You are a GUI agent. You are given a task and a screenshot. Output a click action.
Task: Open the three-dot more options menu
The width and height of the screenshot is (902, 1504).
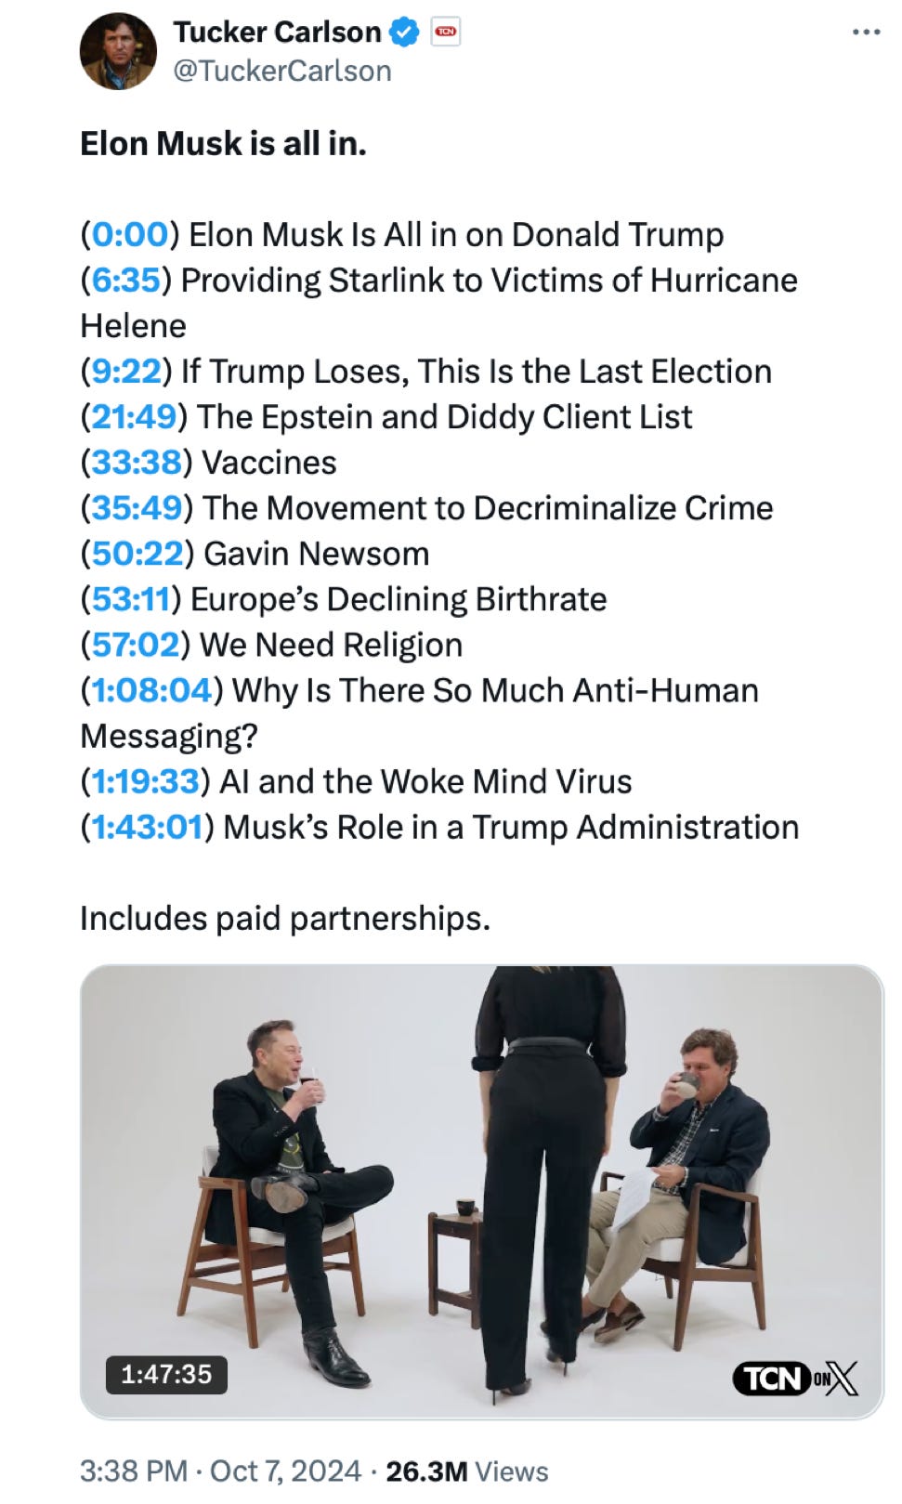865,33
